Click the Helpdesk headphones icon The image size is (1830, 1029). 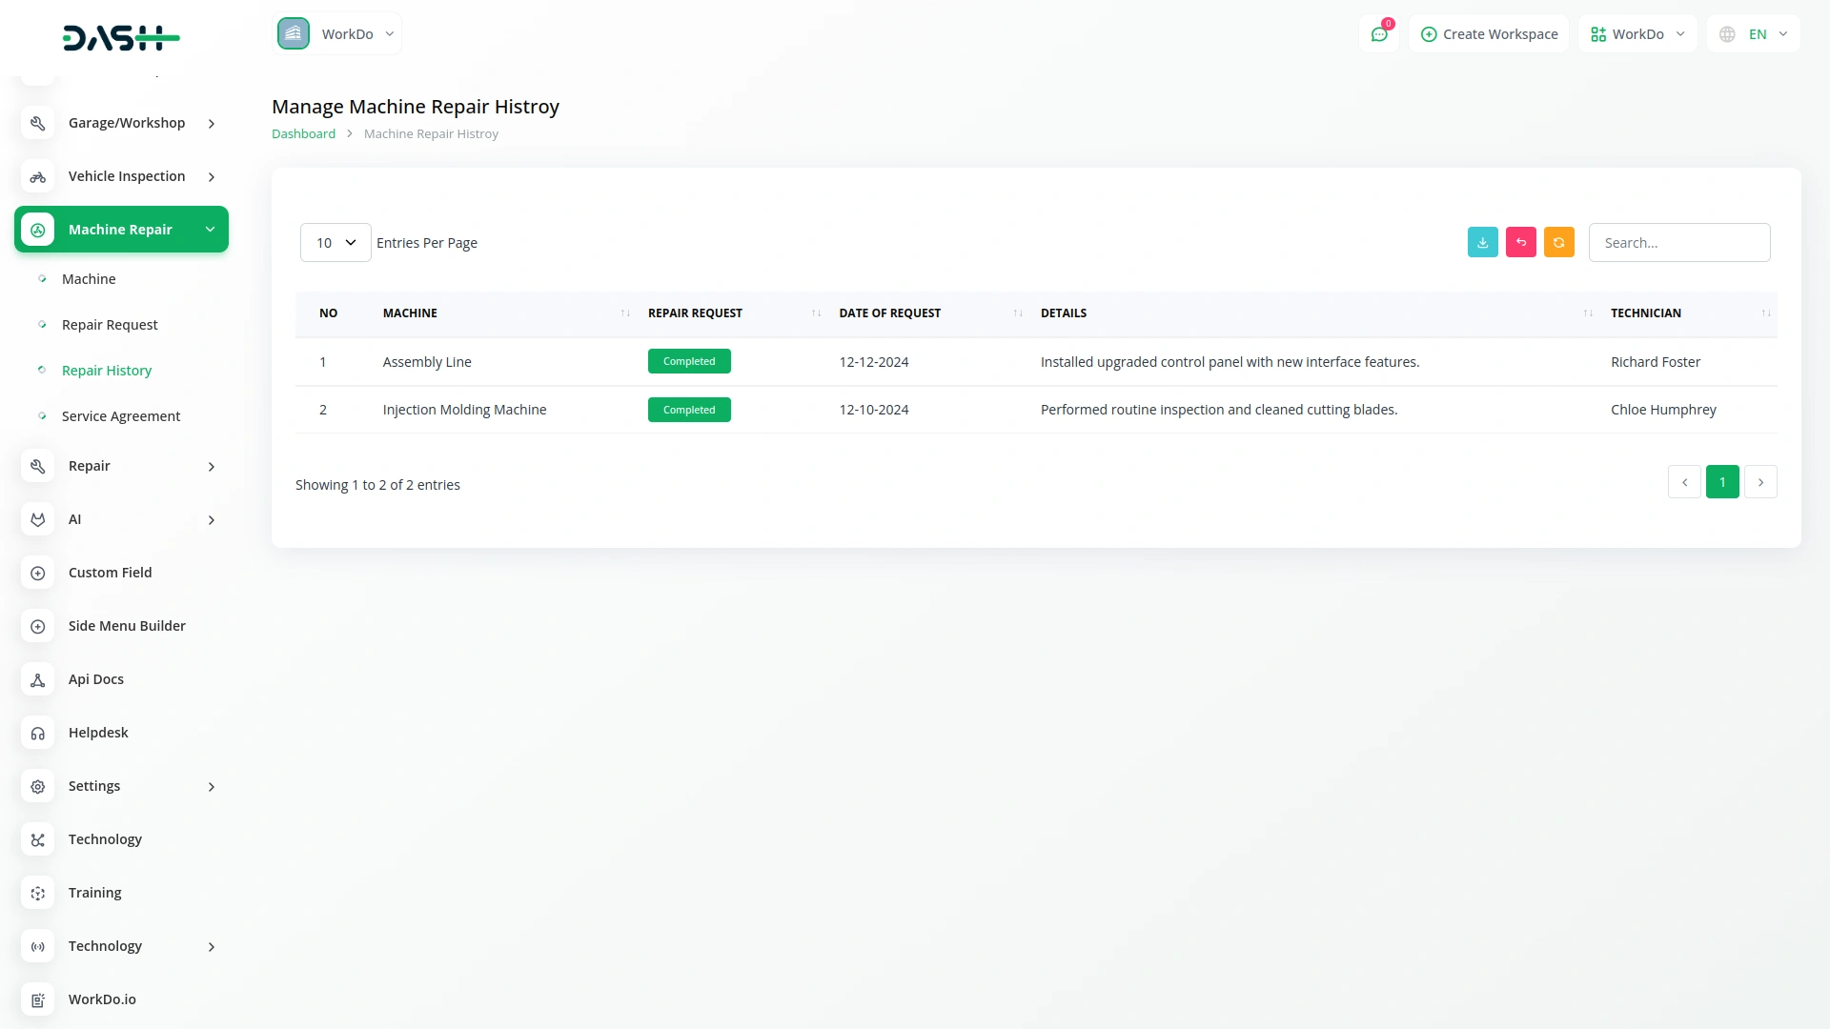click(x=38, y=733)
